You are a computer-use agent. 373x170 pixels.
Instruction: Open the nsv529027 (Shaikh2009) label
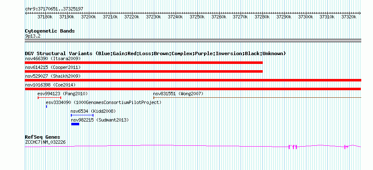pyautogui.click(x=53, y=76)
